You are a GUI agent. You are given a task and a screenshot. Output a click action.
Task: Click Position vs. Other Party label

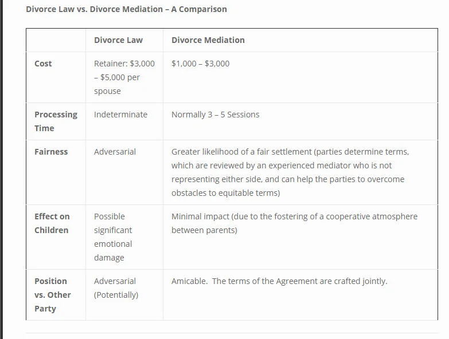point(52,295)
